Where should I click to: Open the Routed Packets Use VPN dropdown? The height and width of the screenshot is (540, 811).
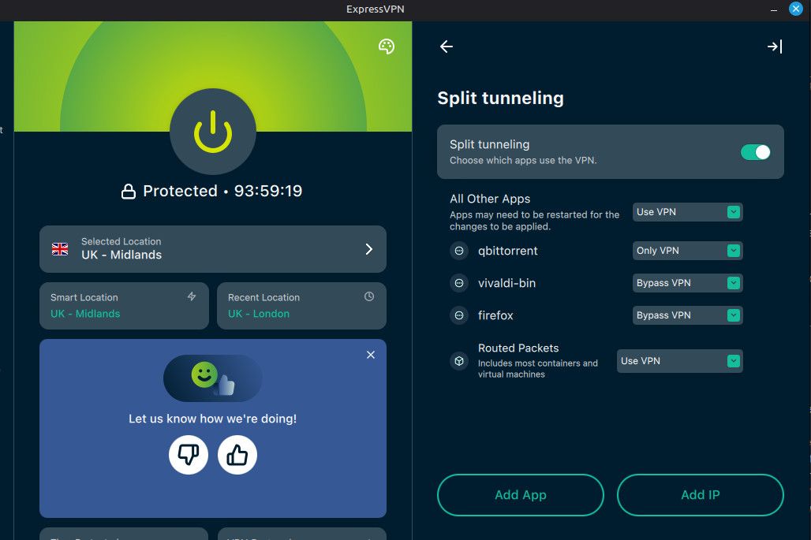tap(679, 361)
